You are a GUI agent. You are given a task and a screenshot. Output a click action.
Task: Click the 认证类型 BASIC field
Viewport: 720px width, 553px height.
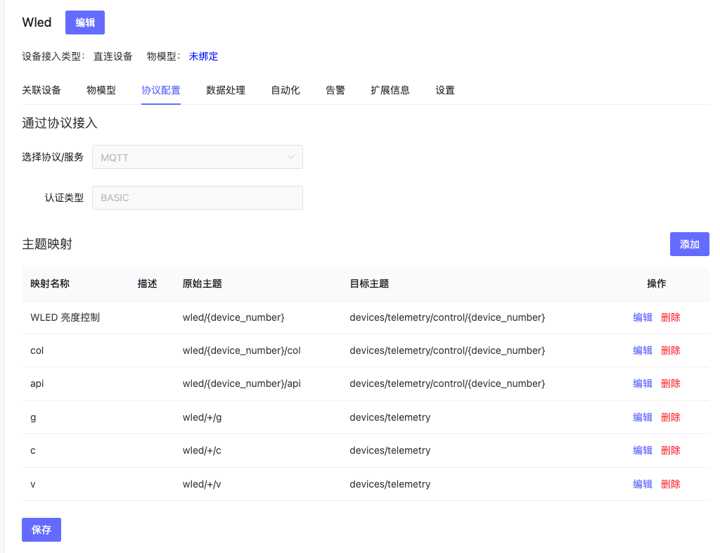point(197,198)
